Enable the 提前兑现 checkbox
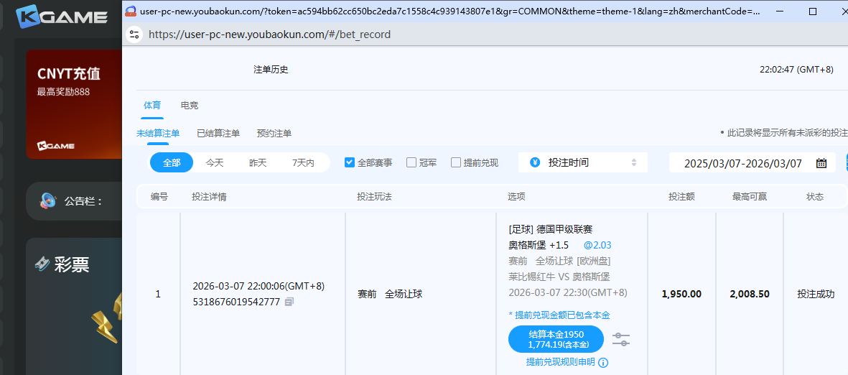The width and height of the screenshot is (848, 375). pyautogui.click(x=456, y=162)
